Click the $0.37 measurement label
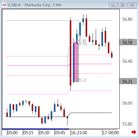This screenshot has width=139, height=138. [x=82, y=41]
